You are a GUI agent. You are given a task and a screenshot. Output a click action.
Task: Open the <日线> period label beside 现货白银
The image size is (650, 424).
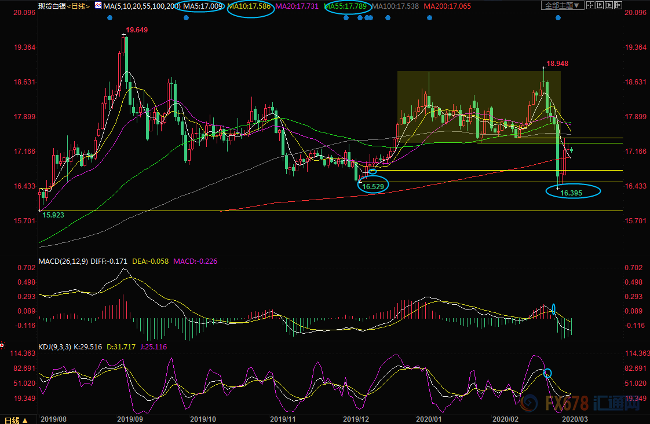tap(78, 6)
